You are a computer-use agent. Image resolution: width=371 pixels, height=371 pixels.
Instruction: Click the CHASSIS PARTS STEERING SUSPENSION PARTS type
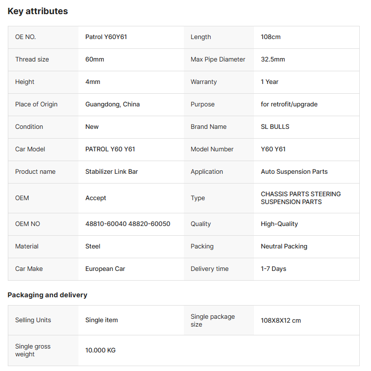pos(300,198)
